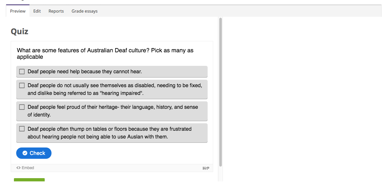Click the quiz frame vertical scrollbar

(x=221, y=92)
